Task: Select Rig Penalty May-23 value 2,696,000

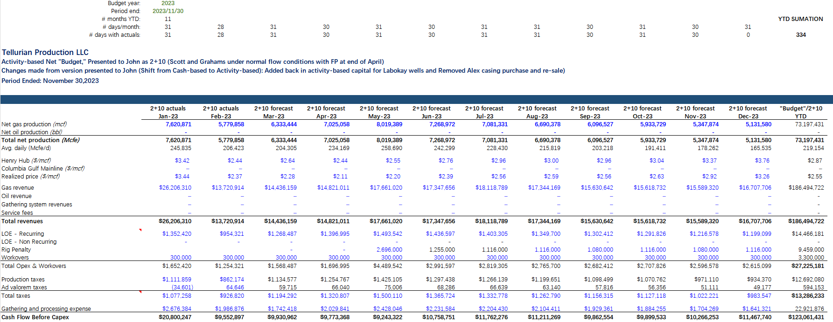Action: pos(389,250)
